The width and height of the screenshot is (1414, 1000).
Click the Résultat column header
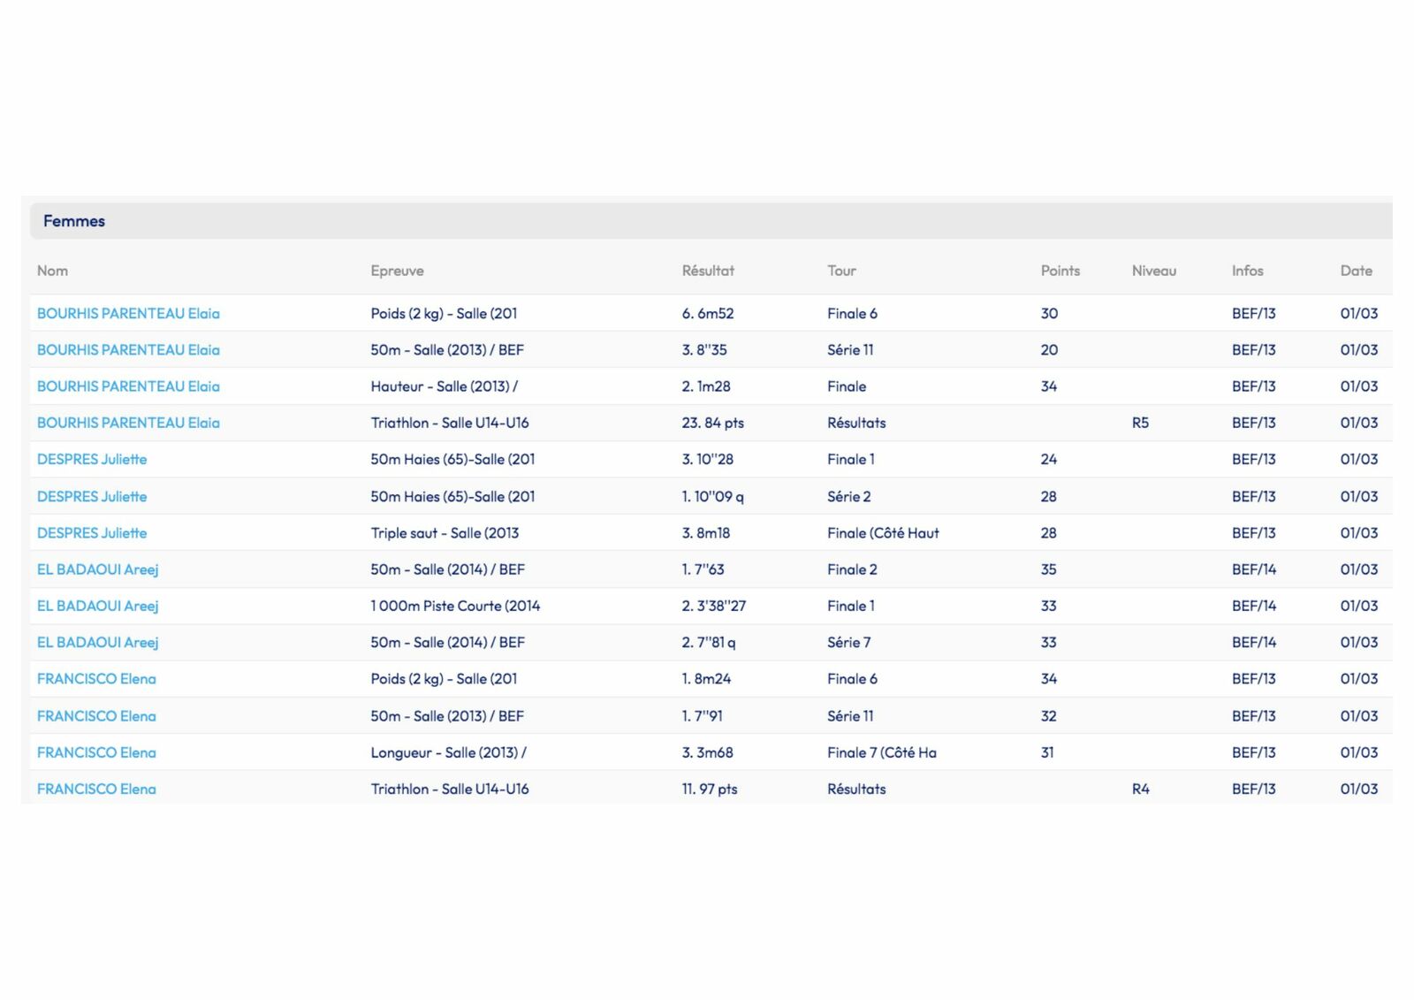pyautogui.click(x=707, y=271)
